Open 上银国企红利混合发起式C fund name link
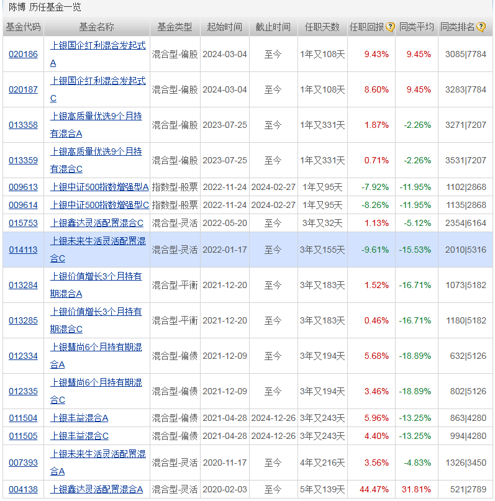The image size is (495, 501). click(x=98, y=90)
